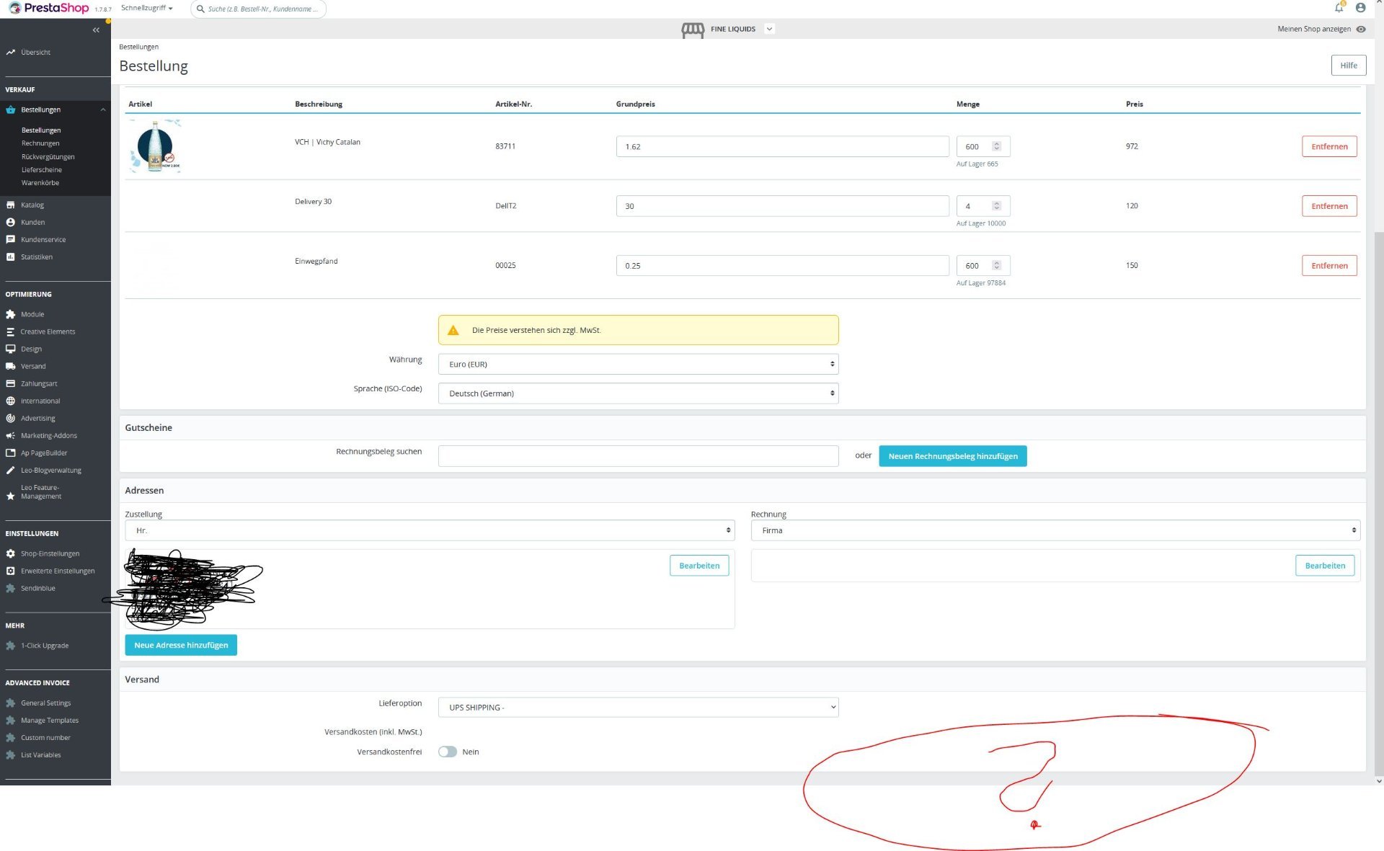Click the Katalog sidebar icon
Screen dimensions: 1384x851
(10, 205)
